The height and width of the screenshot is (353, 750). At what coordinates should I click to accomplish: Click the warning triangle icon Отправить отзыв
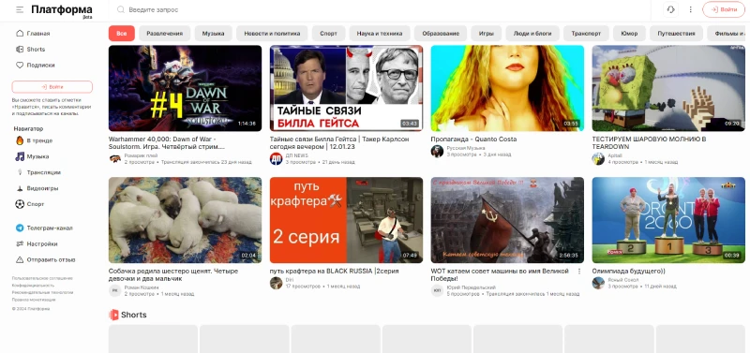coord(20,260)
